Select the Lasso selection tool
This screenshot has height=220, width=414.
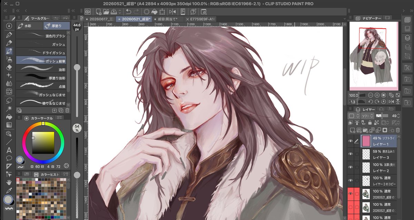point(9,100)
